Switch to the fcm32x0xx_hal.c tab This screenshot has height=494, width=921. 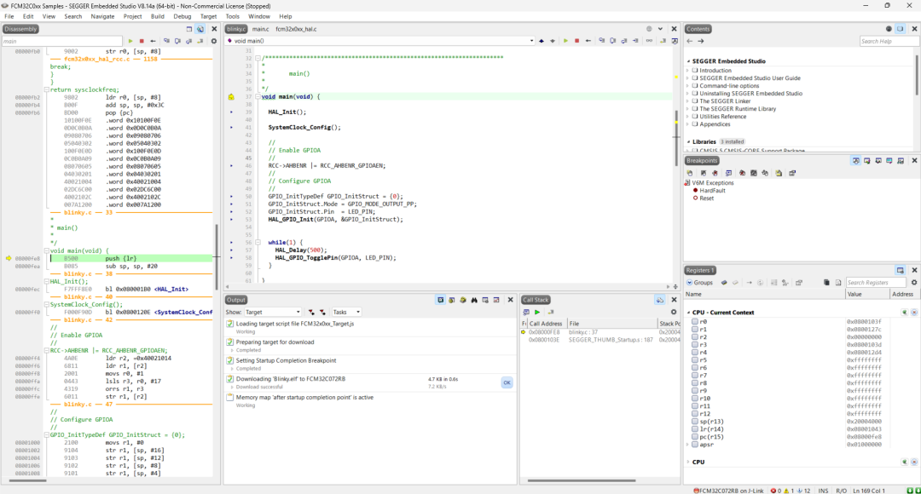296,29
